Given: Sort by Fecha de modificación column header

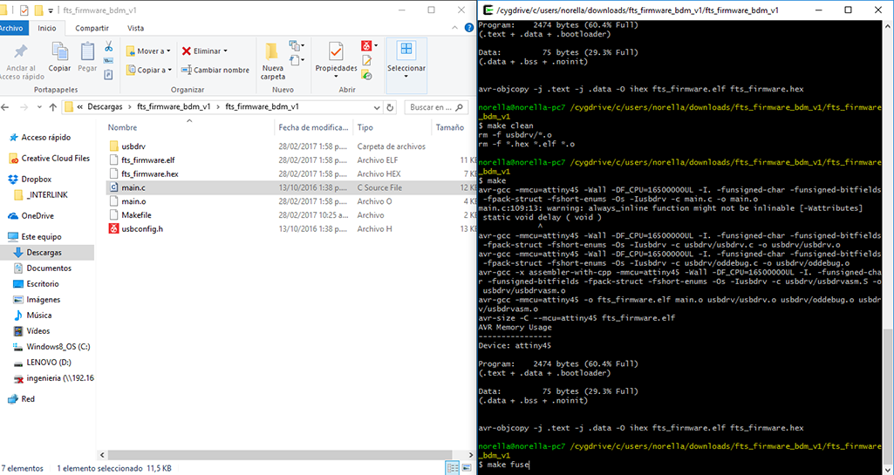Looking at the screenshot, I should click(x=314, y=127).
